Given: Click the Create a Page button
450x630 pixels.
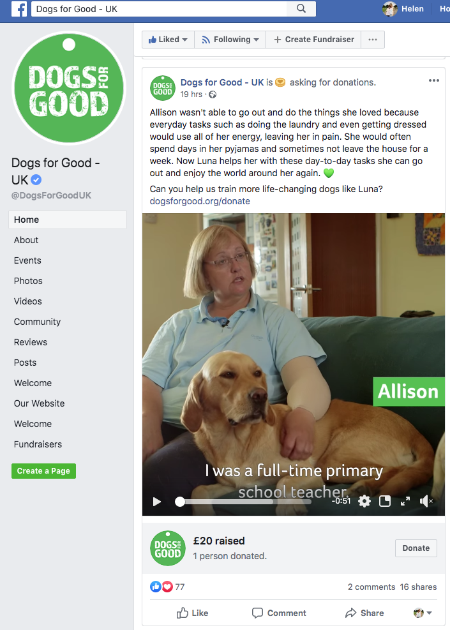Looking at the screenshot, I should tap(43, 471).
